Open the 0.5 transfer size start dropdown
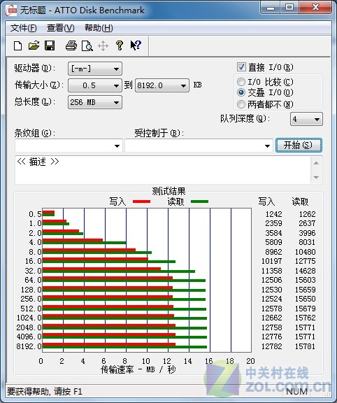 95,85
